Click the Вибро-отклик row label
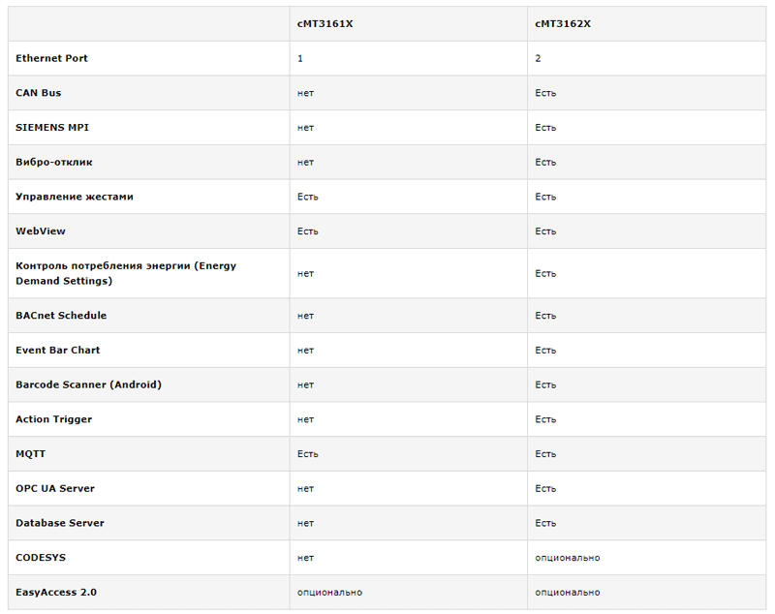The image size is (775, 614). 54,162
